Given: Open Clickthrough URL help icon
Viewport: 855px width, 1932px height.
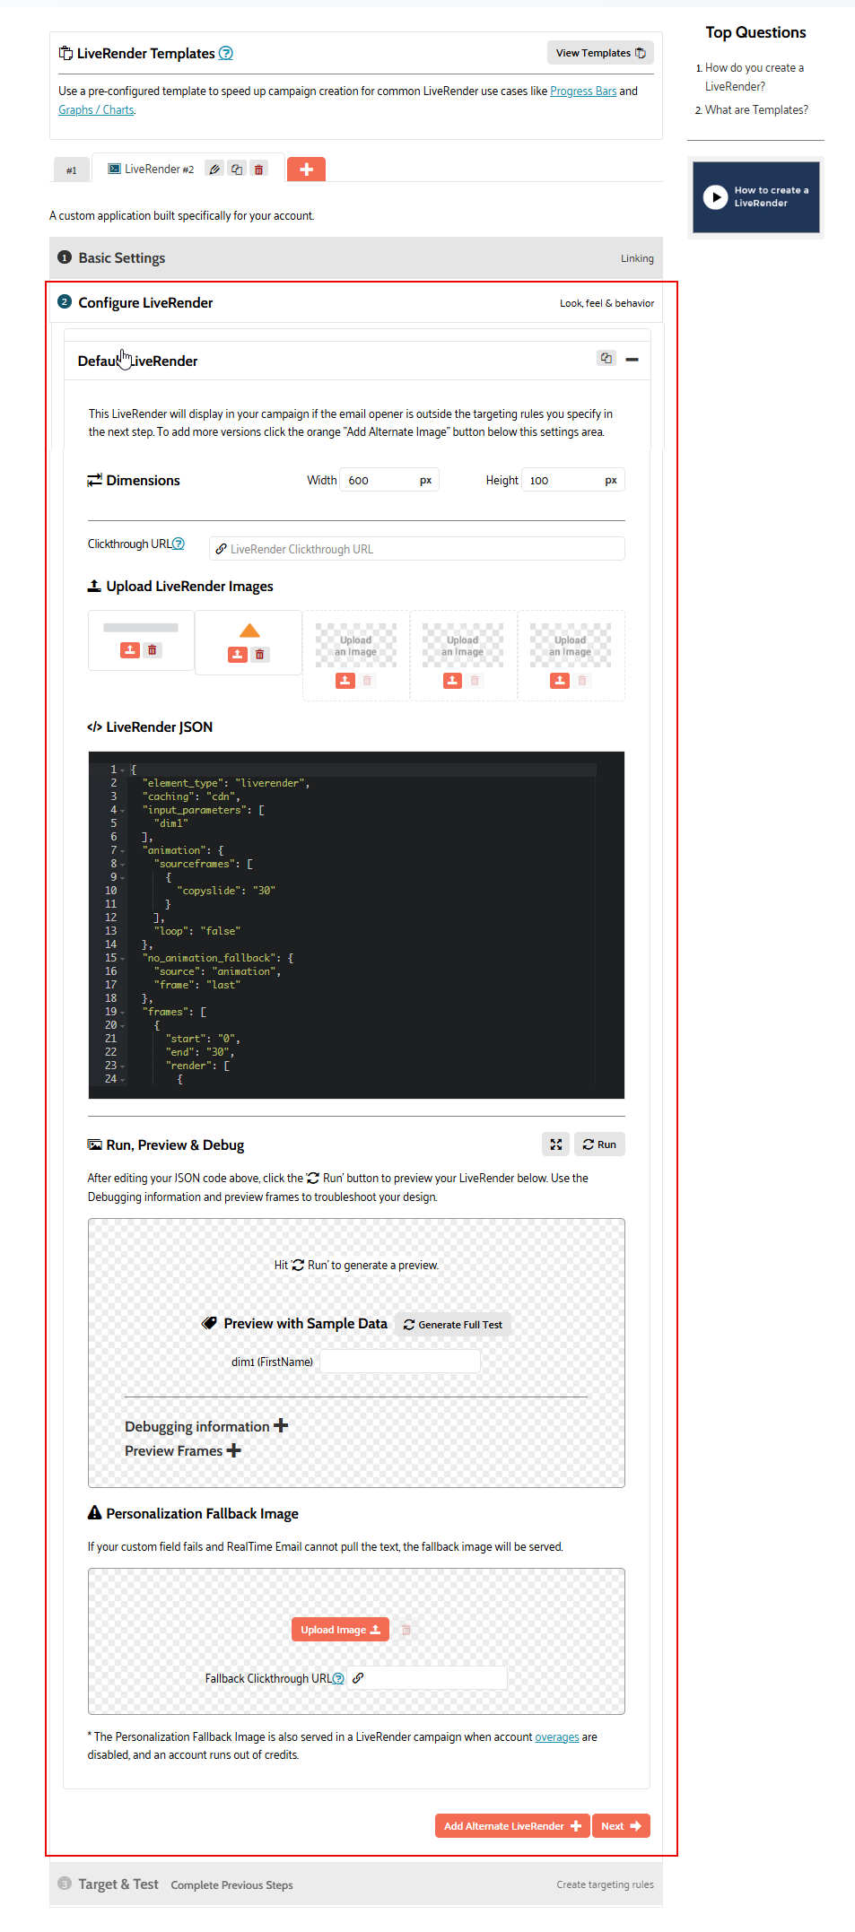Looking at the screenshot, I should point(179,544).
